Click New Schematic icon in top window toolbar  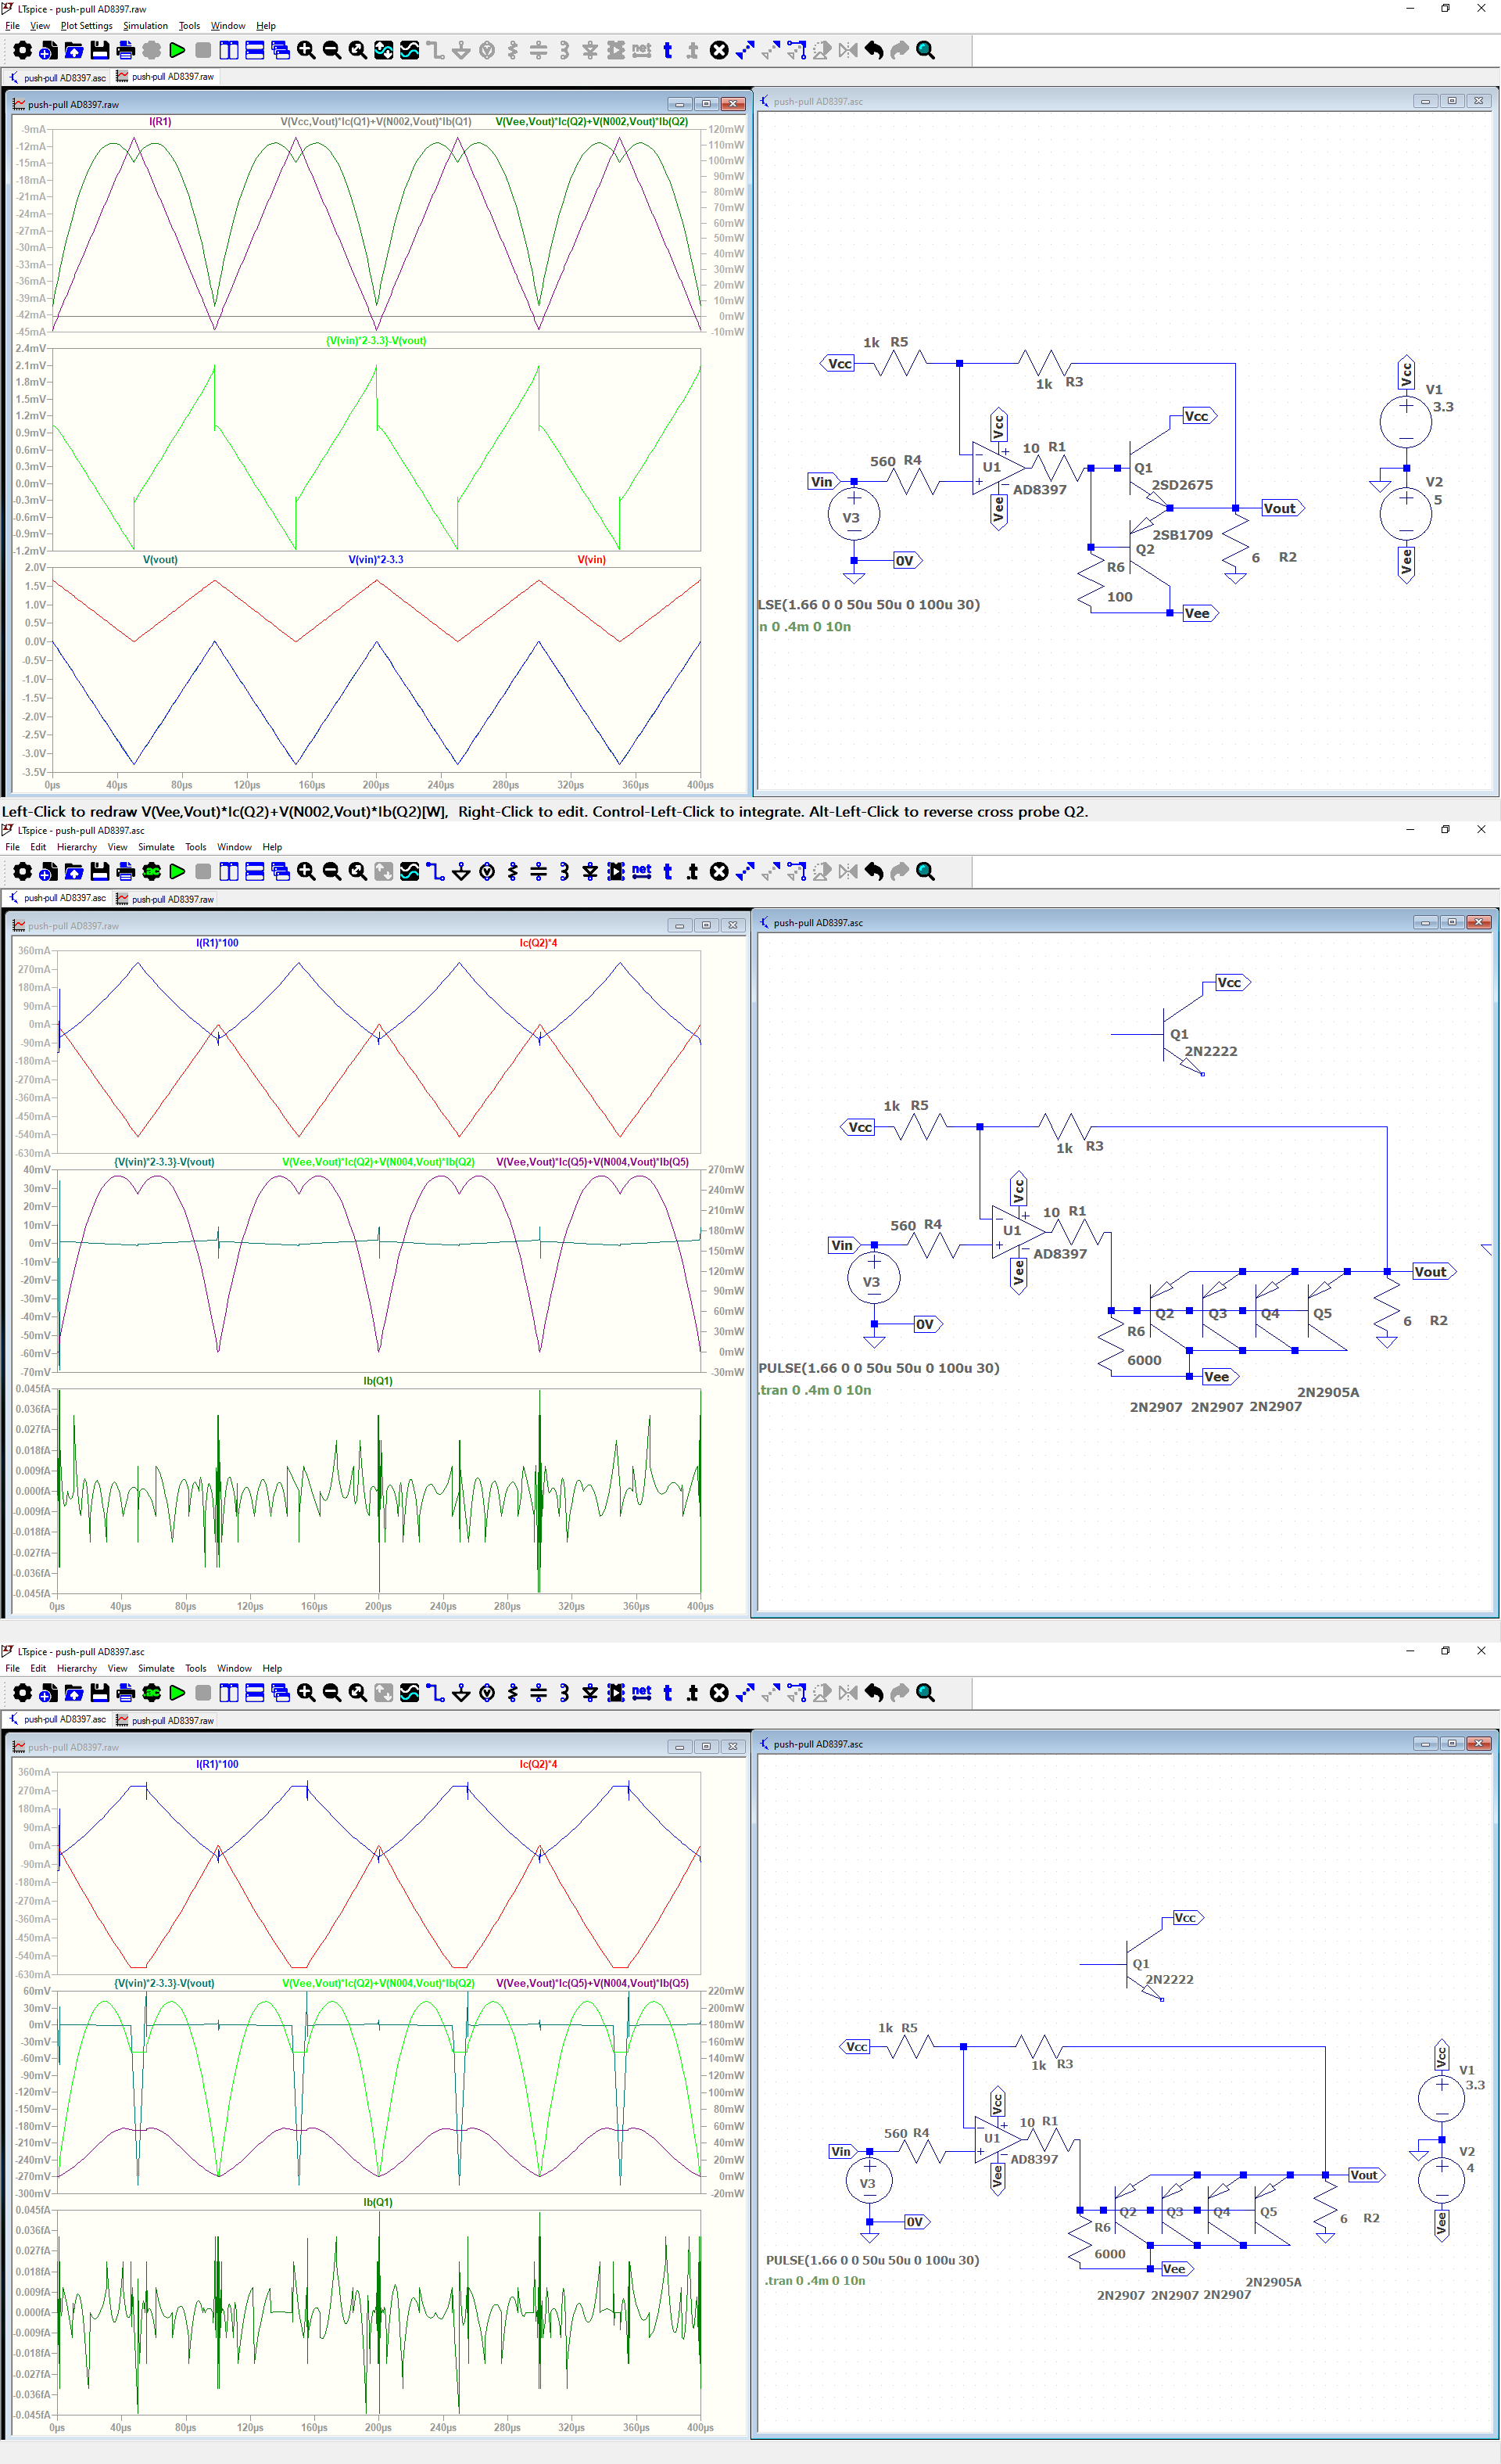pos(48,50)
